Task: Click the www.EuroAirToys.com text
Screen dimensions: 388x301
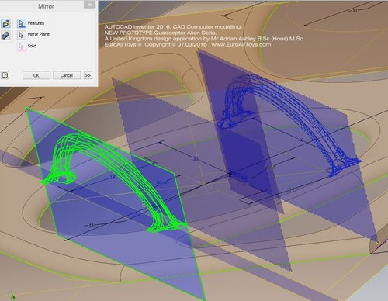Action: [241, 44]
